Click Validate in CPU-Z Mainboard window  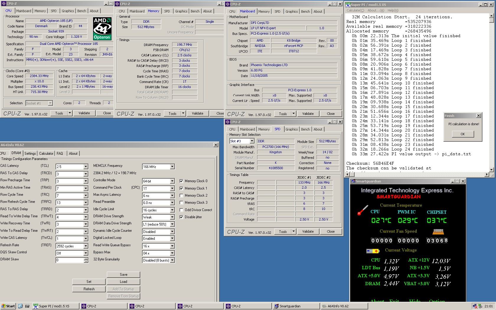[x=308, y=114]
